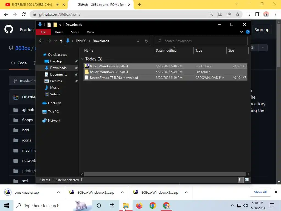Open the Home ribbon tab
Viewport: 281px width, 211px height.
point(59,32)
